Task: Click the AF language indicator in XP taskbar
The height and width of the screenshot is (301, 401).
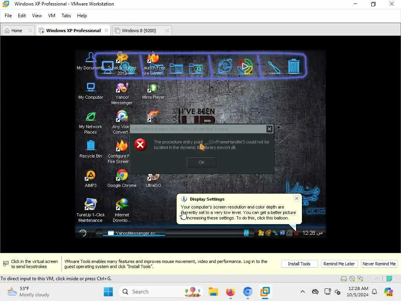Action: point(246,233)
